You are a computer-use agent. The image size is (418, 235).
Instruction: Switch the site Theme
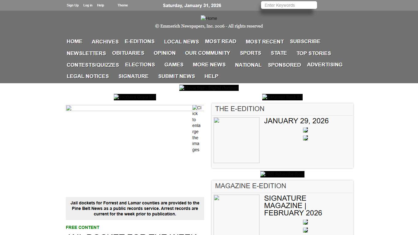pyautogui.click(x=122, y=5)
